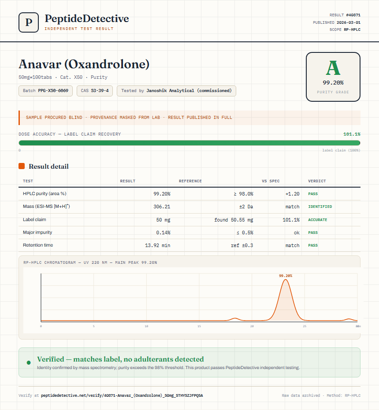379x410 pixels.
Task: Click the ≥ 98.0% reference cell
Action: pyautogui.click(x=243, y=194)
